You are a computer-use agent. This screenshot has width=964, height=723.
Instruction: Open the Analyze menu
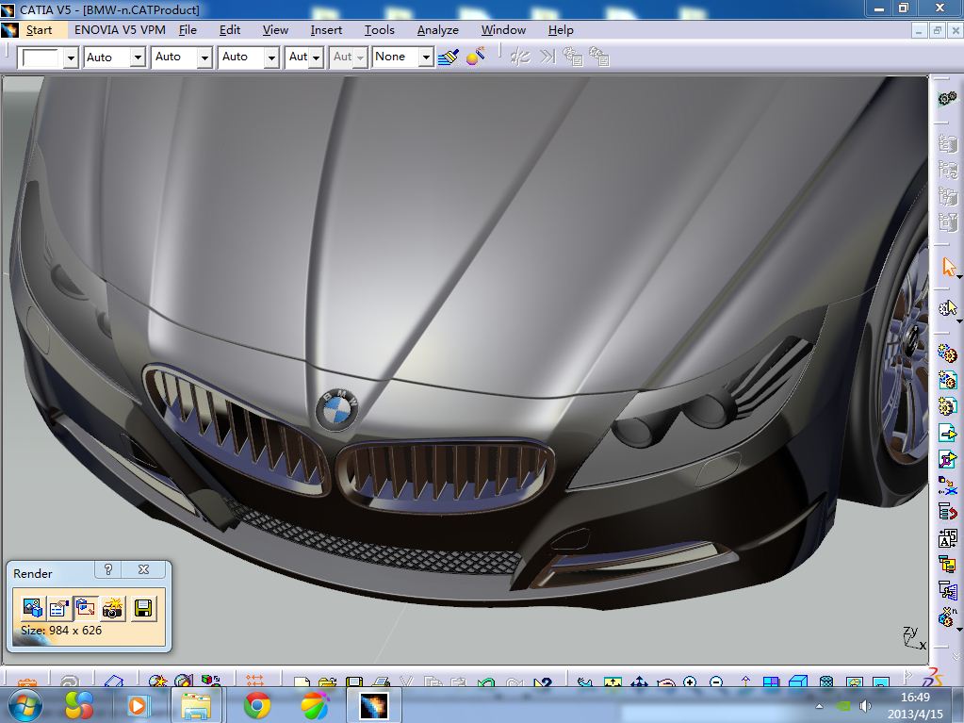point(438,30)
